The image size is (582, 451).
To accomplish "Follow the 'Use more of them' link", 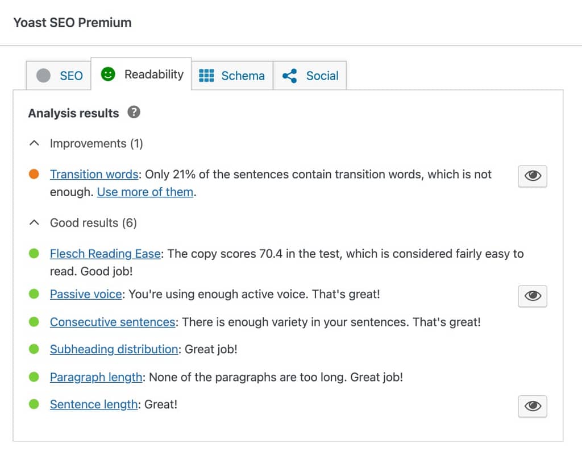I will click(x=145, y=192).
